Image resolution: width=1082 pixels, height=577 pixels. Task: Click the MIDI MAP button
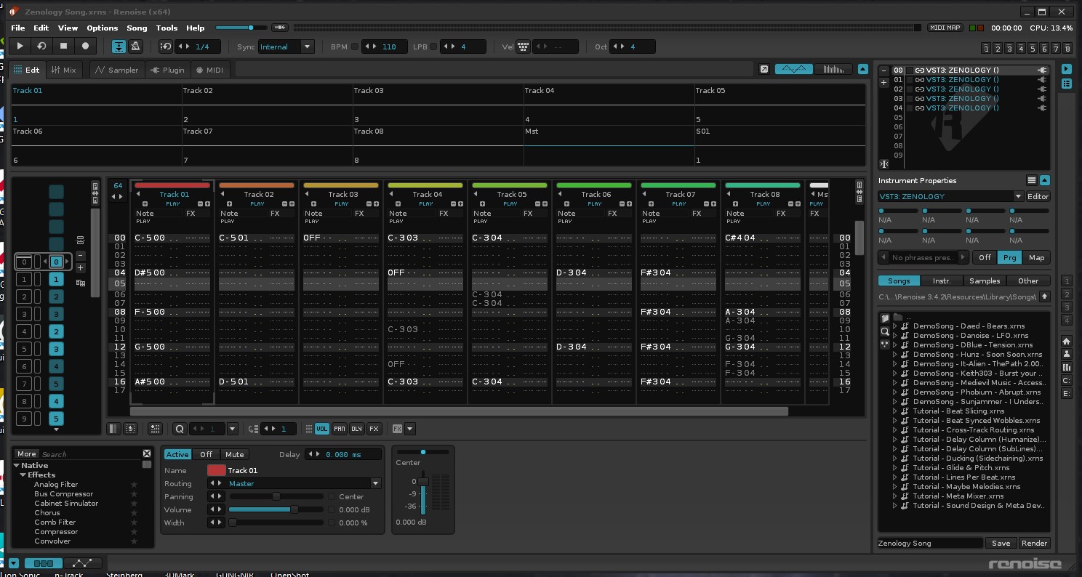(945, 28)
